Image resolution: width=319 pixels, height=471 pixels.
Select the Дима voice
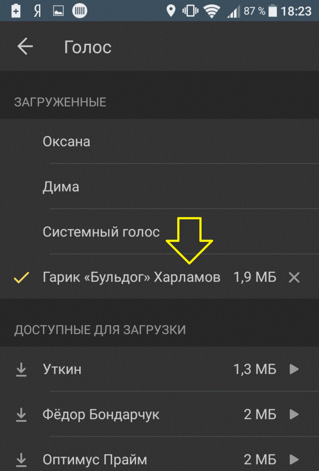click(160, 186)
